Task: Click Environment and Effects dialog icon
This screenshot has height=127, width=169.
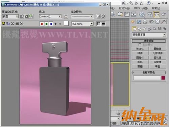Action: coord(103,16)
